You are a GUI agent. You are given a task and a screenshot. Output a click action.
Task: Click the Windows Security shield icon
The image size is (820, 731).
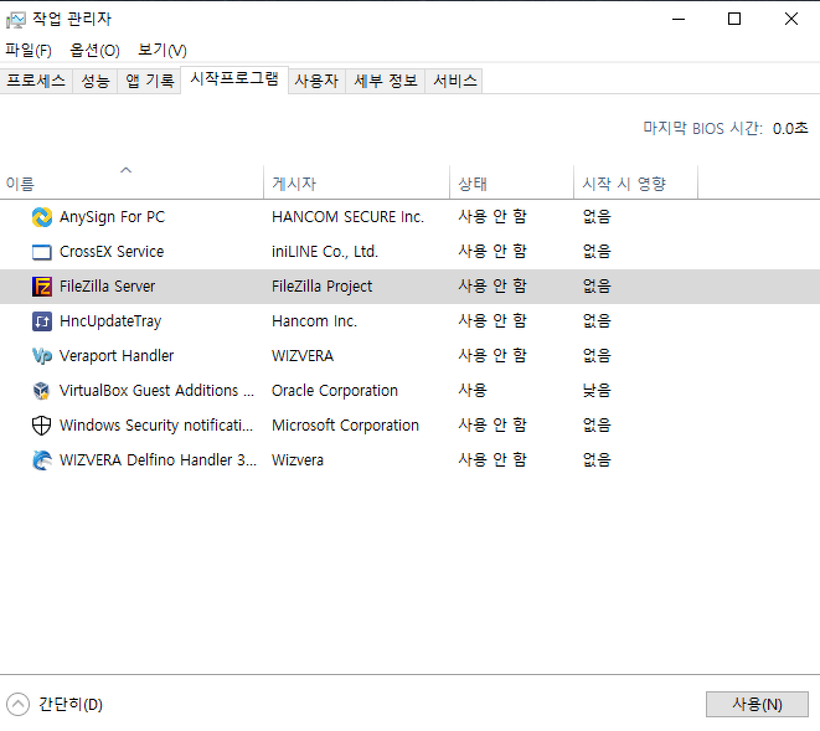point(42,425)
